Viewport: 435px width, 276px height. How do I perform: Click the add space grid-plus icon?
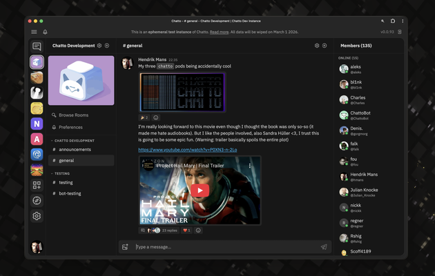(x=37, y=185)
